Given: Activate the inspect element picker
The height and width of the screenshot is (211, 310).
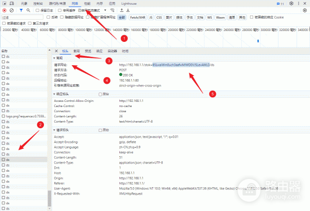Looking at the screenshot, I should (4, 4).
